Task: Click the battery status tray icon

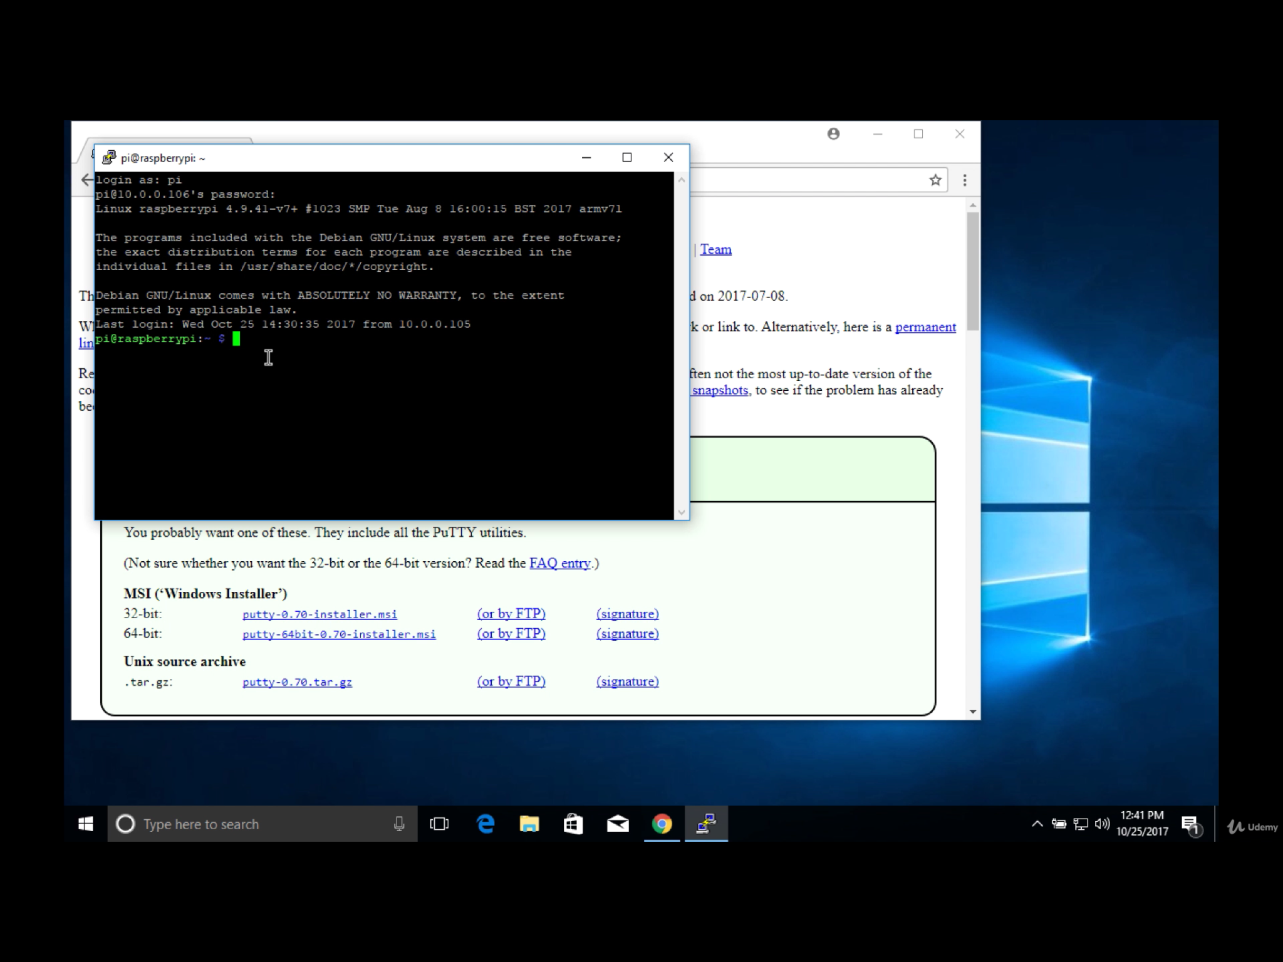Action: point(1059,824)
